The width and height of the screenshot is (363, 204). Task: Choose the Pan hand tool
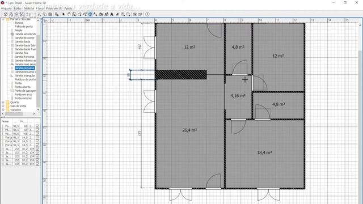coord(69,14)
